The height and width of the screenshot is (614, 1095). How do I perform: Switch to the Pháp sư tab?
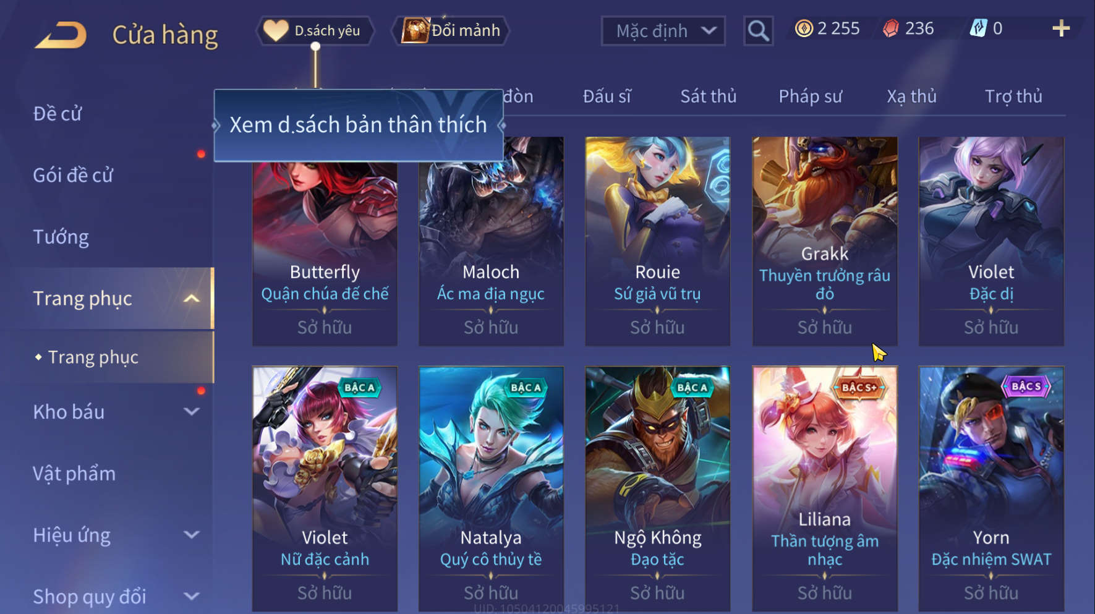(810, 96)
